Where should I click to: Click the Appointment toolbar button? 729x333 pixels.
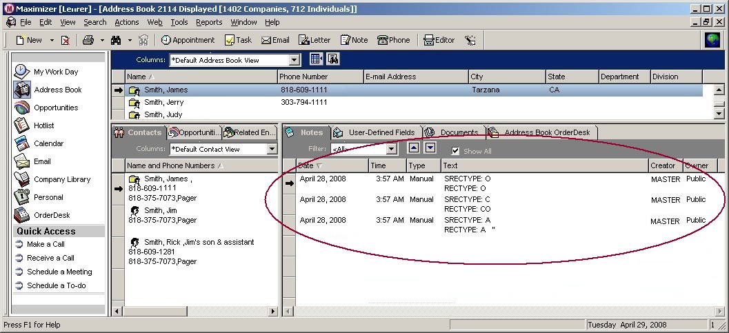pos(188,40)
